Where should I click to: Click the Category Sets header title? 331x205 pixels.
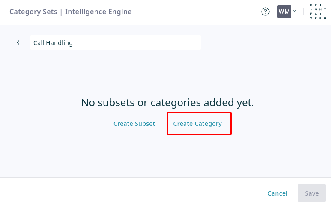click(33, 12)
